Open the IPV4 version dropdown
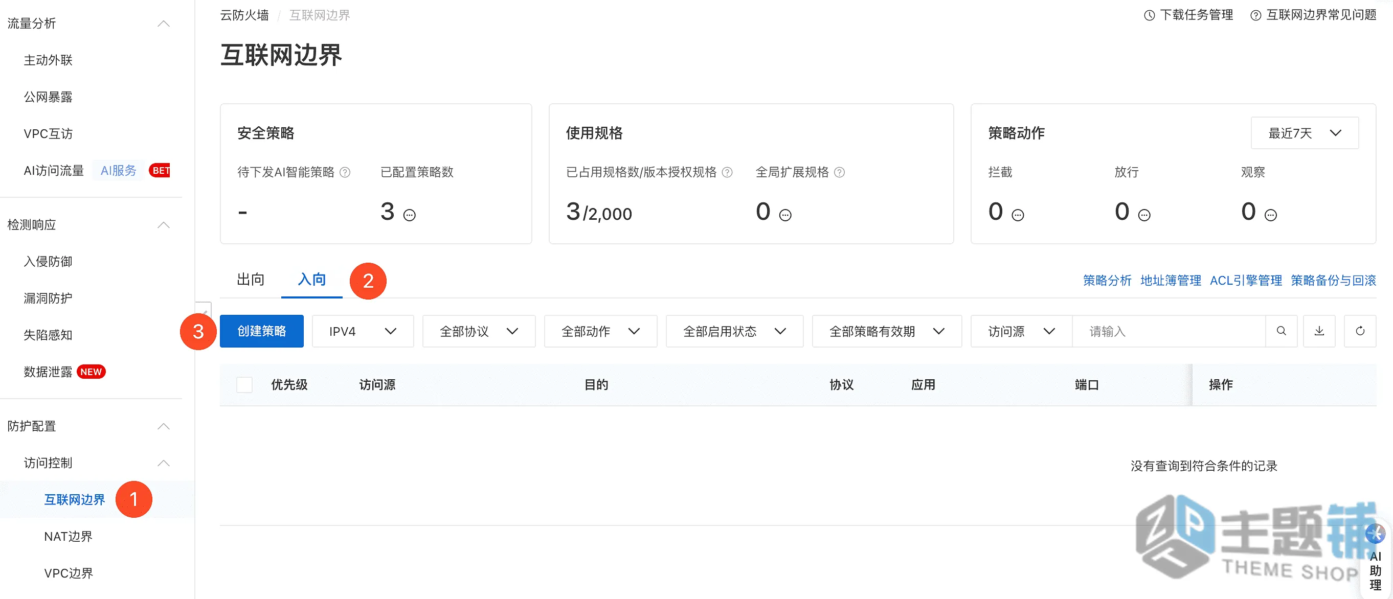This screenshot has height=599, width=1393. pos(363,331)
